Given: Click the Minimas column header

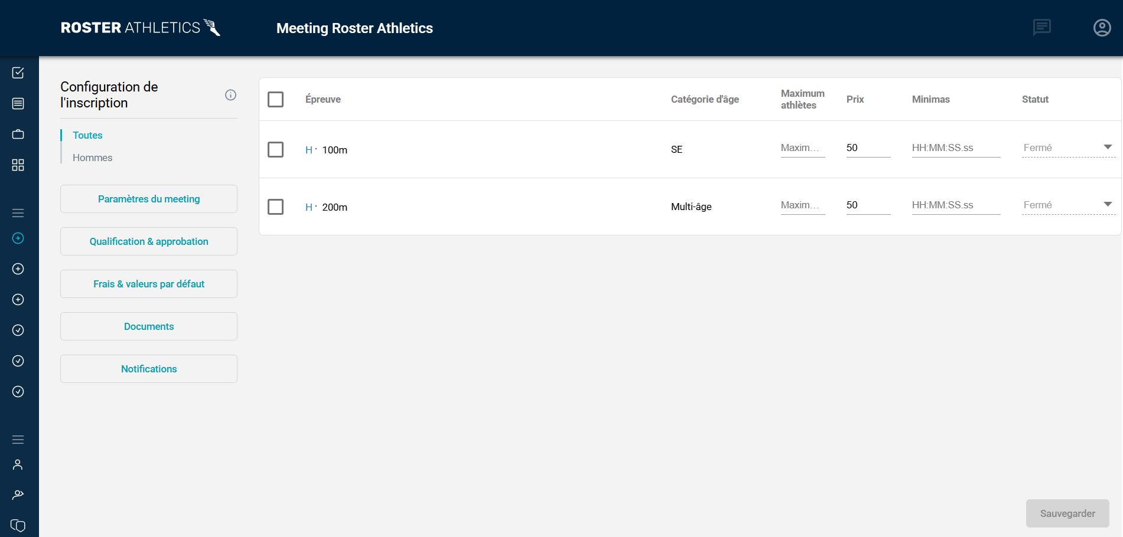Looking at the screenshot, I should tap(931, 99).
